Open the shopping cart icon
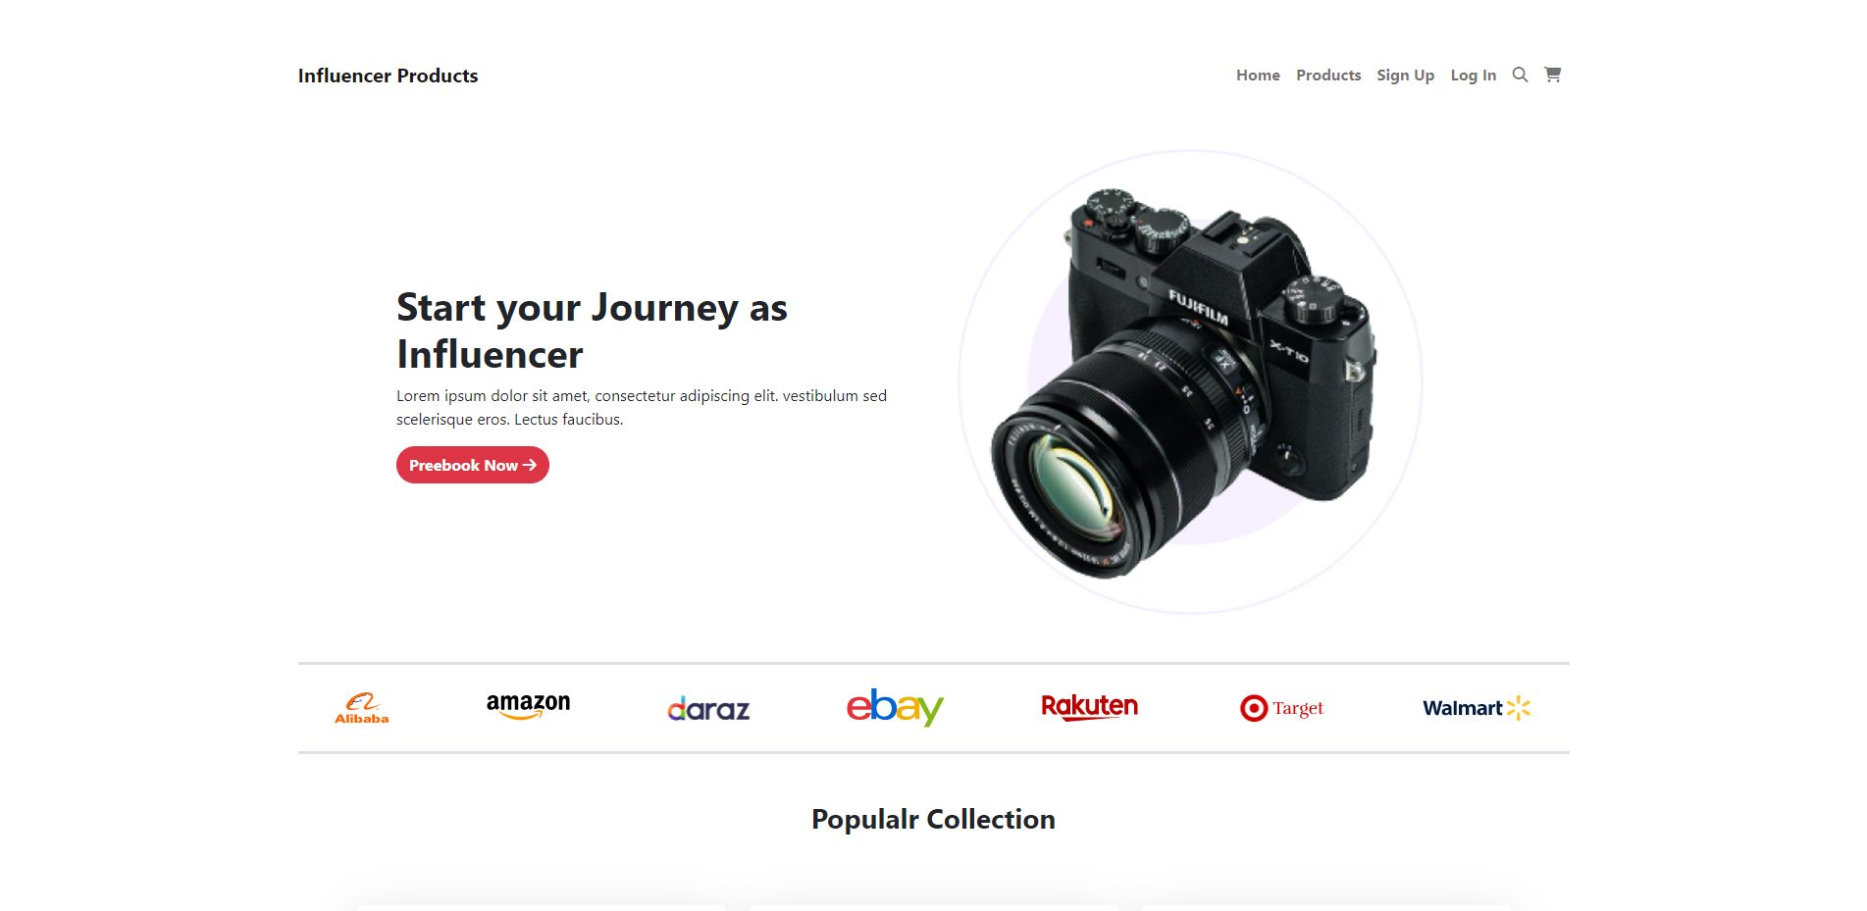 tap(1552, 75)
